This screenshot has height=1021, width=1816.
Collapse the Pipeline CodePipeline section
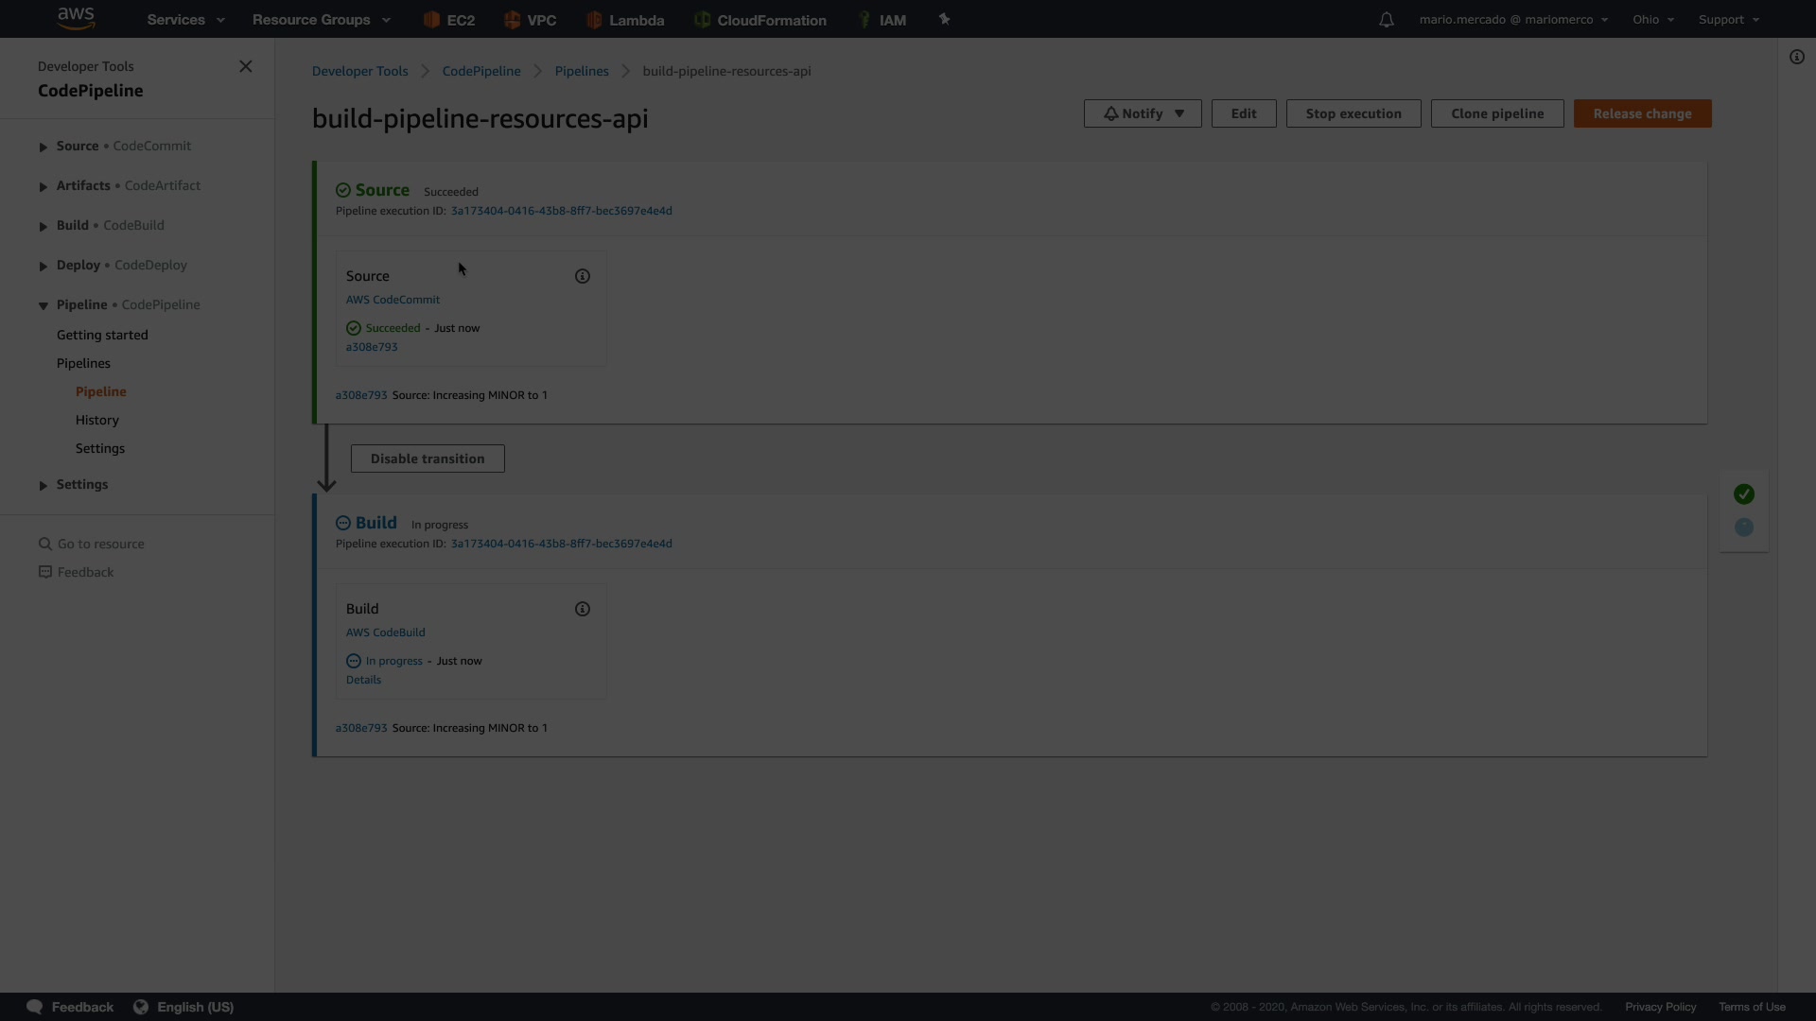coord(44,305)
